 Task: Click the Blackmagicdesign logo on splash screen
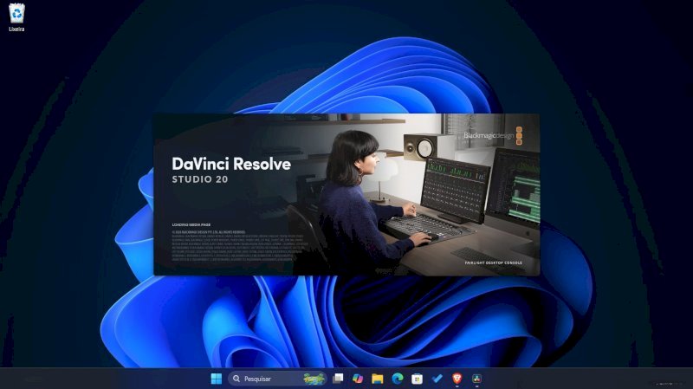point(493,136)
